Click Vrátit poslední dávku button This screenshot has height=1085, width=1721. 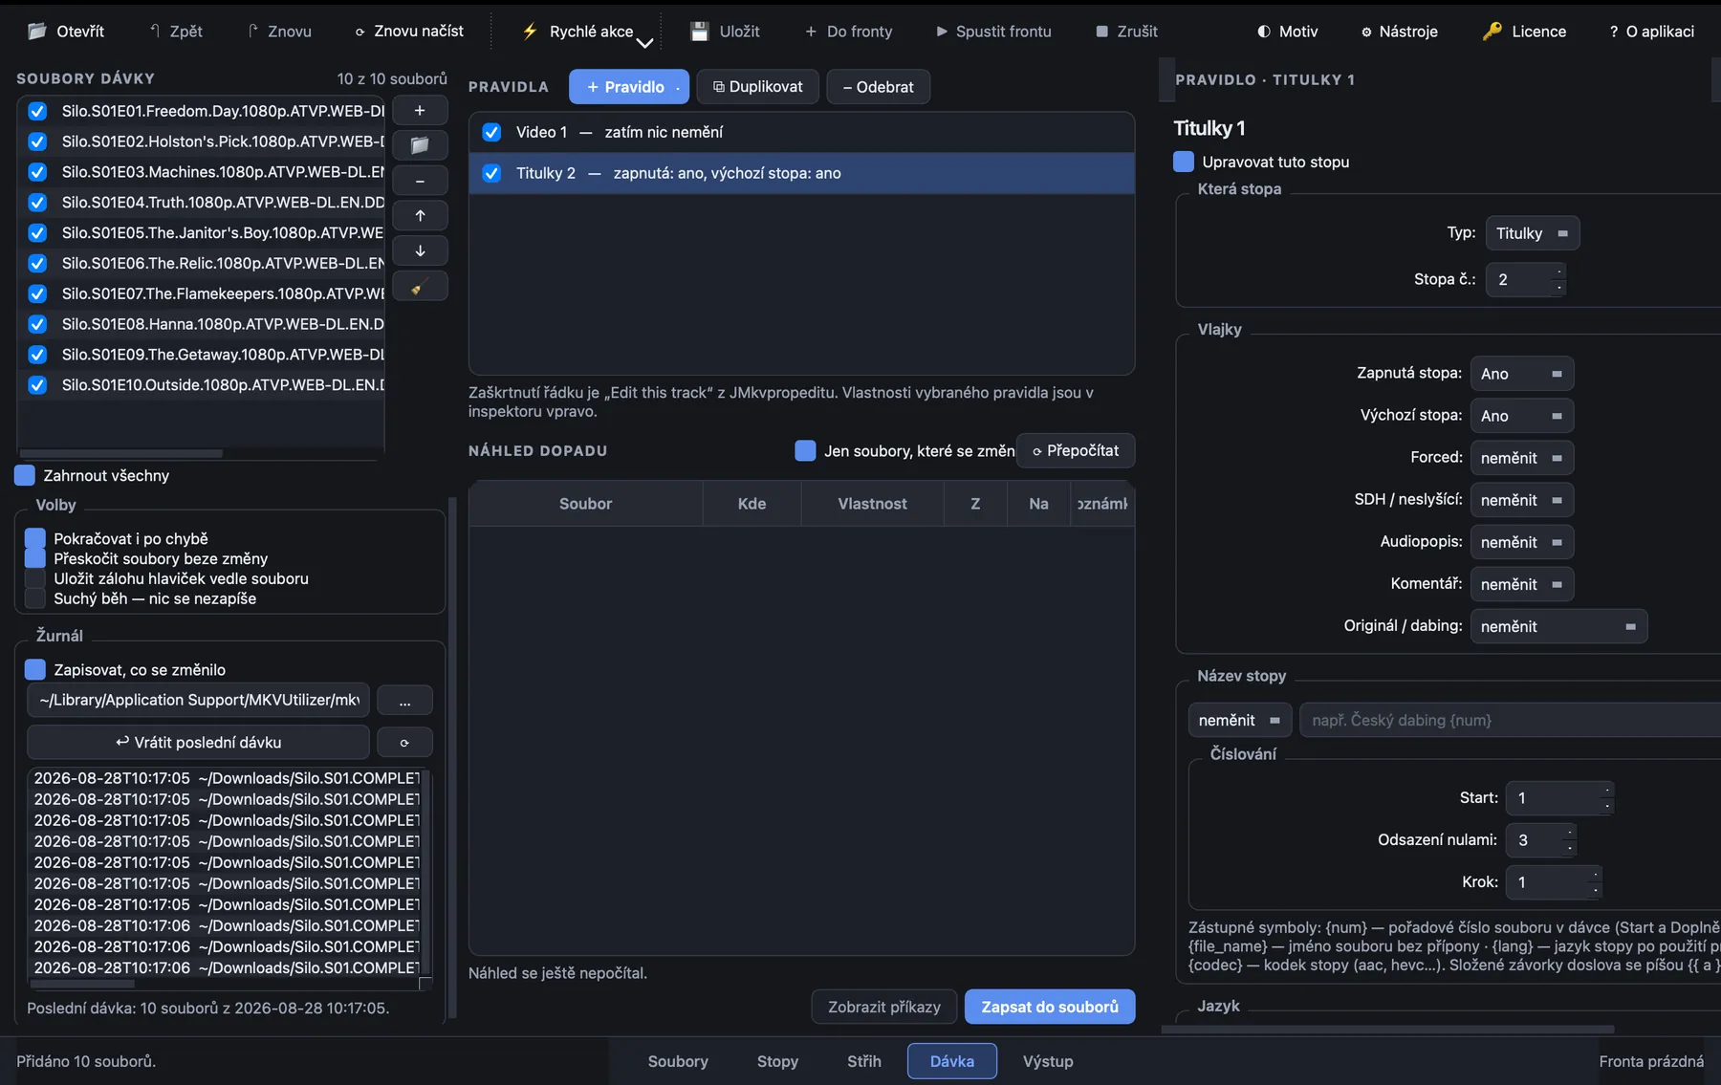(x=198, y=742)
